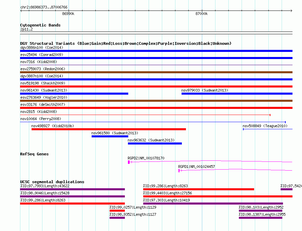Image resolution: width=302 pixels, height=231 pixels.
Task: Open esv2763649 (Vogler2010) variant
Action: click(x=156, y=101)
